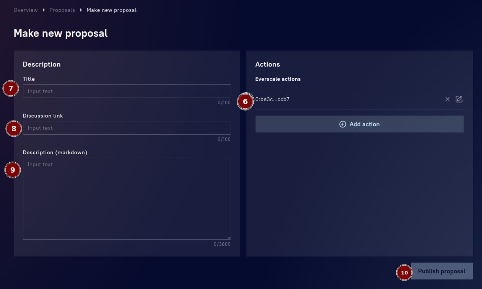Image resolution: width=482 pixels, height=289 pixels.
Task: Click the red step marker numbered 7
Action: [x=11, y=89]
